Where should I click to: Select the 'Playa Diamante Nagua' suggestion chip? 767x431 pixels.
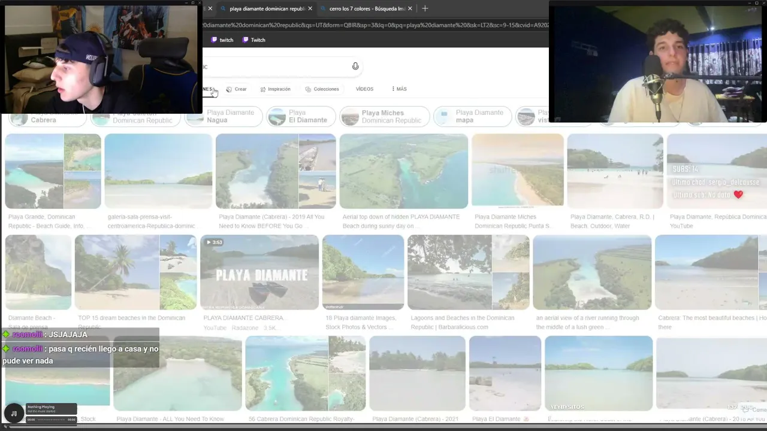coord(223,116)
